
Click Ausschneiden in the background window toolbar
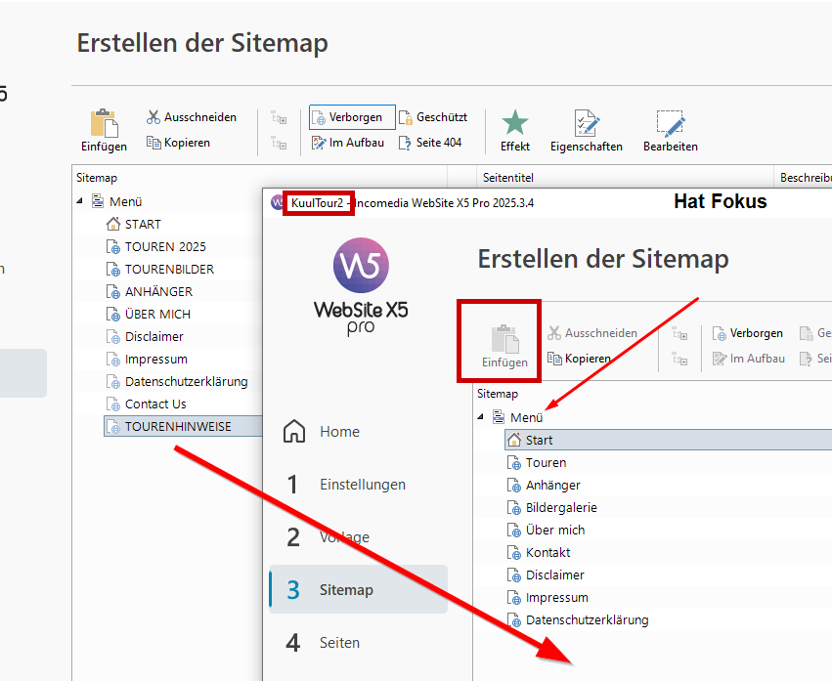tap(192, 117)
